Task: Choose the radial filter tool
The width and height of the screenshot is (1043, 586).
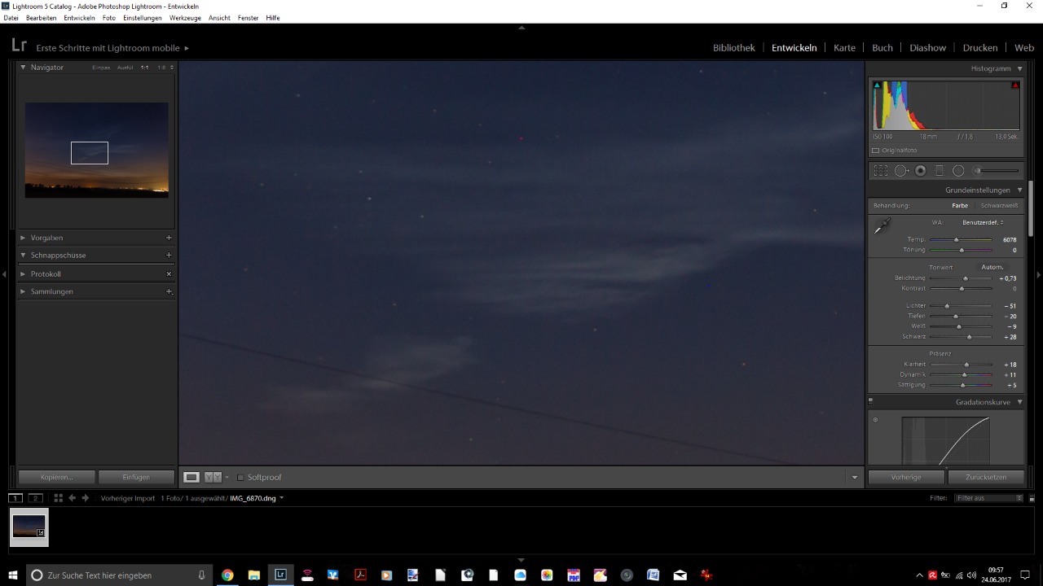Action: (x=958, y=171)
